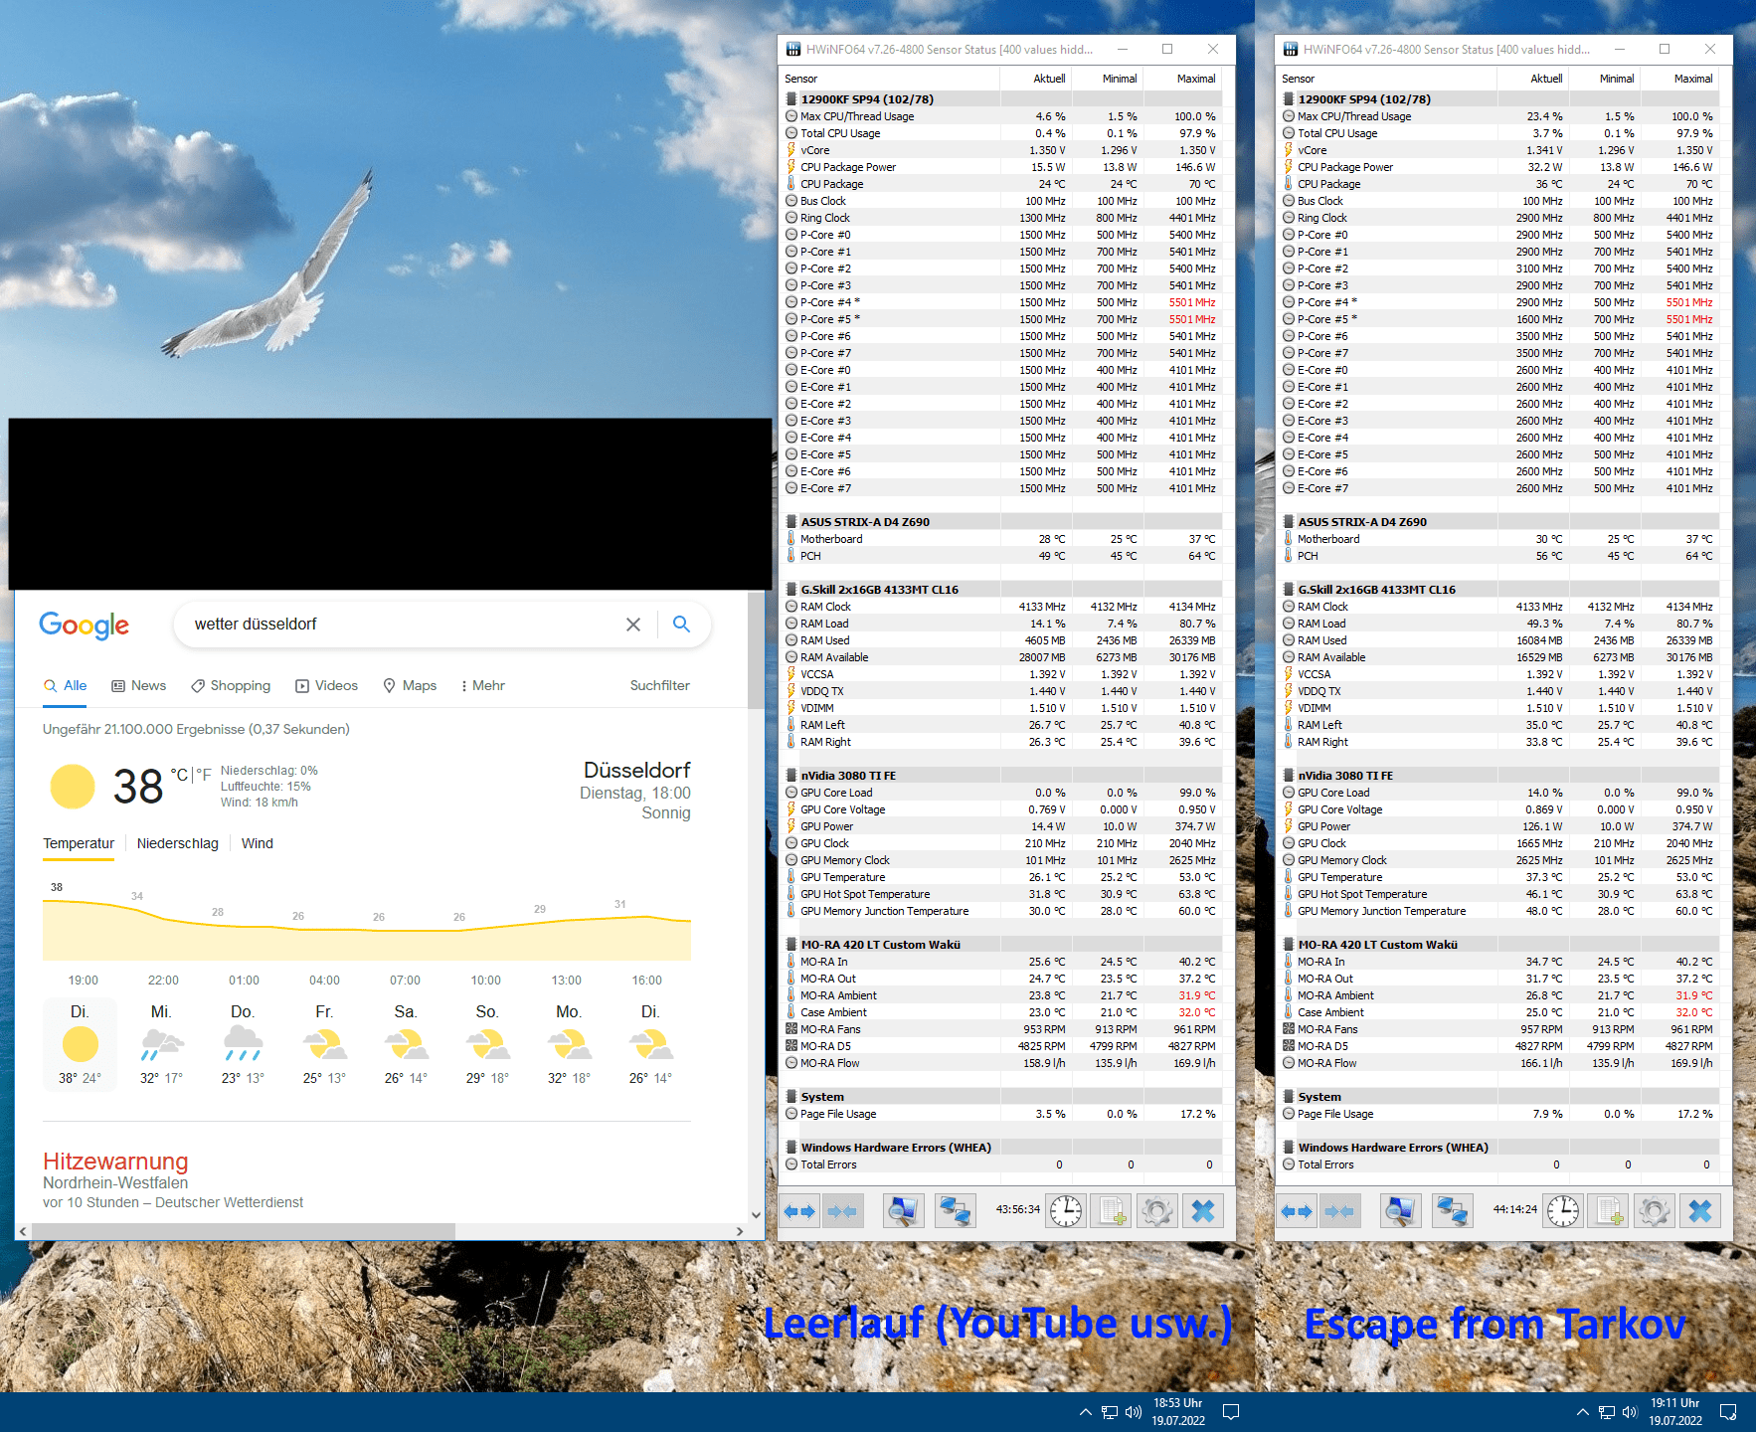Switch to Wind weather tab
This screenshot has height=1432, width=1756.
click(x=257, y=843)
